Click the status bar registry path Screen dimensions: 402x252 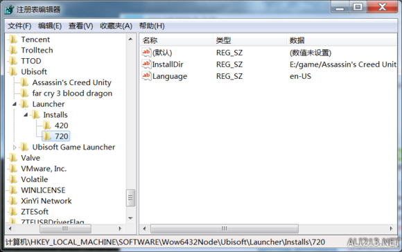click(x=165, y=242)
